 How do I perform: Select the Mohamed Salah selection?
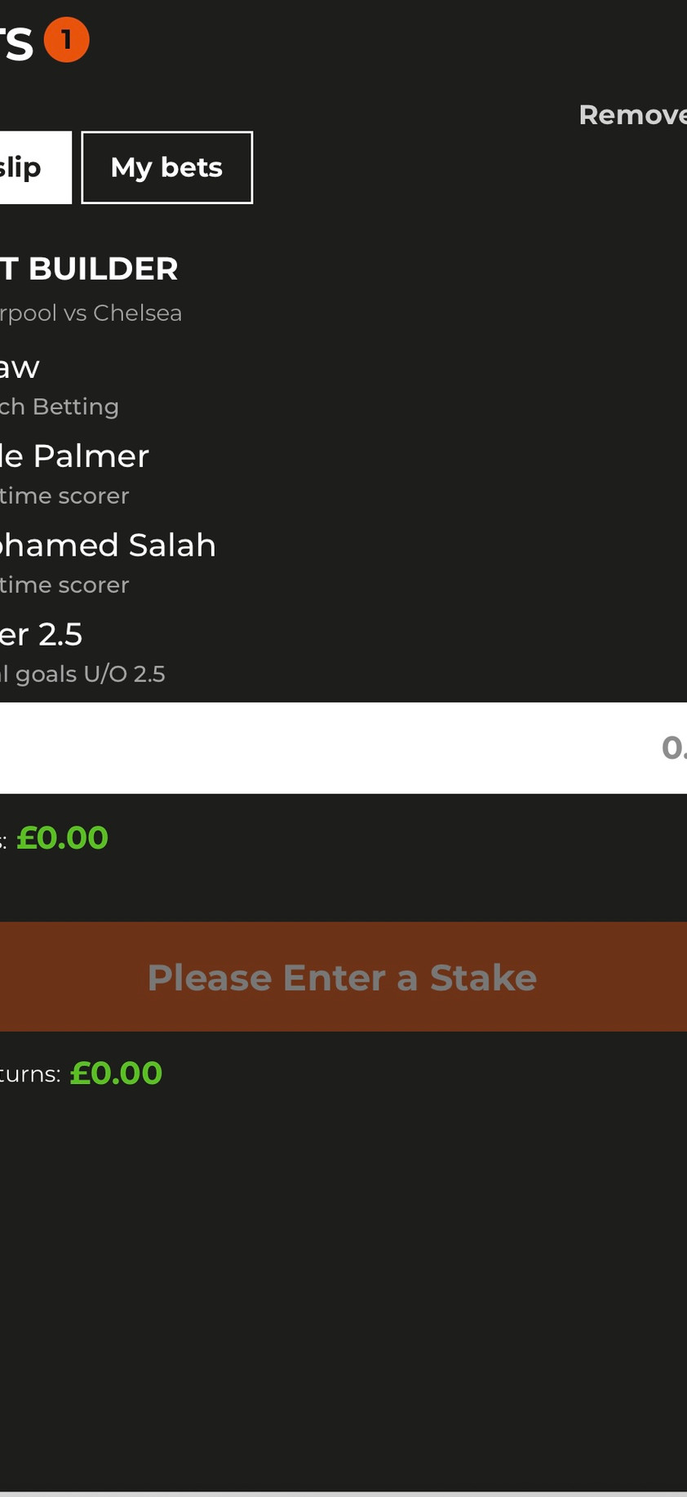tap(107, 544)
